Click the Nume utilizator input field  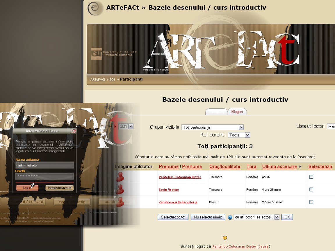tap(45, 165)
